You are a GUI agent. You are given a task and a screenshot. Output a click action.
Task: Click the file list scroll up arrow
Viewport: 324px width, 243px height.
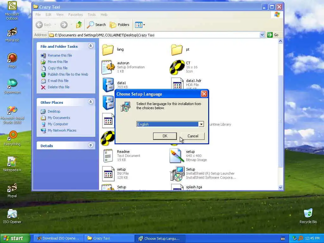pyautogui.click(x=280, y=41)
